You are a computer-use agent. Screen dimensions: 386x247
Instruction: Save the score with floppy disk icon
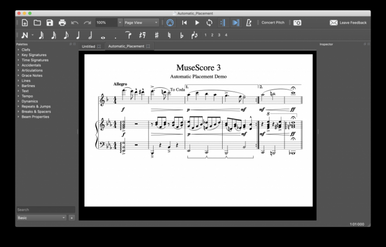pyautogui.click(x=50, y=22)
